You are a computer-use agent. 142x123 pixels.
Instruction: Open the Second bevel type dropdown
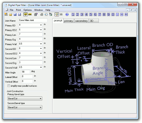point(25,107)
